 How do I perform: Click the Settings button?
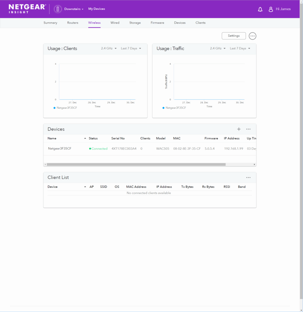tap(234, 36)
